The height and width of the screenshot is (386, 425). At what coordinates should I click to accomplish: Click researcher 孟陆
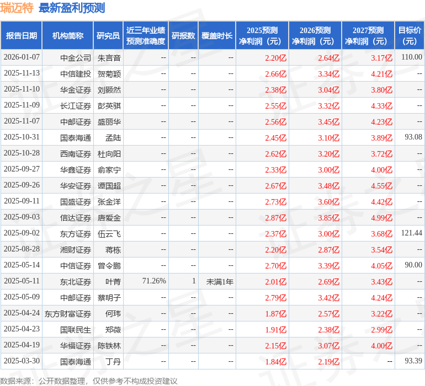tap(113, 138)
